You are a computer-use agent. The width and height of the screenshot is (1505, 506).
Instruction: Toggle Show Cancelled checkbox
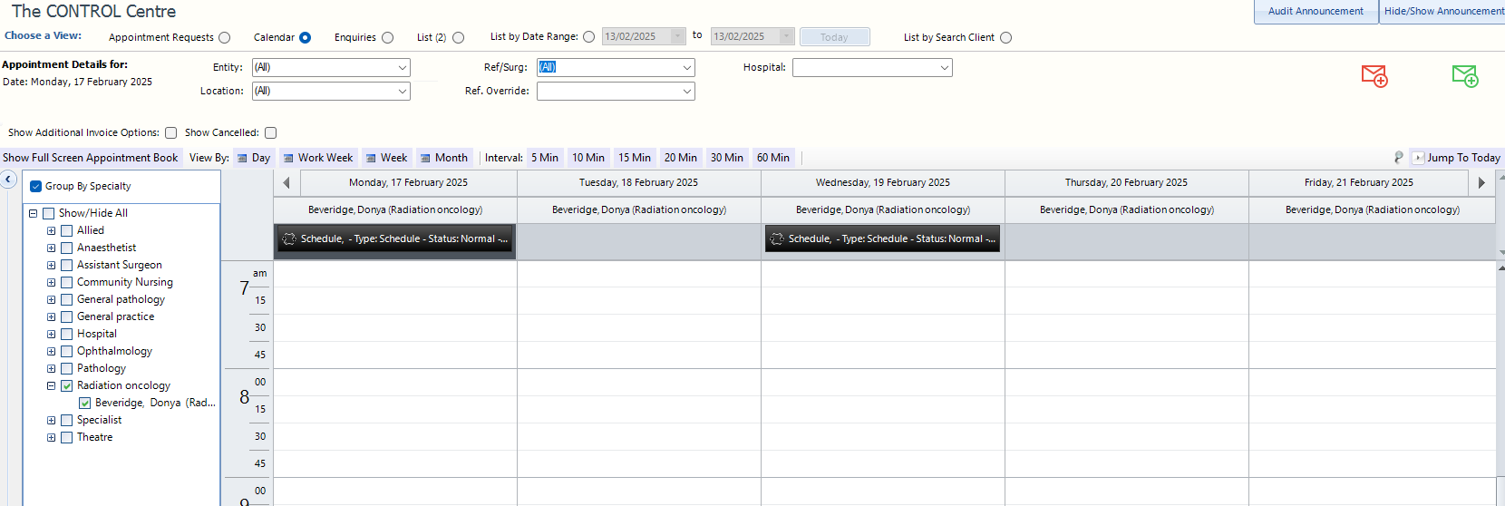click(x=270, y=133)
